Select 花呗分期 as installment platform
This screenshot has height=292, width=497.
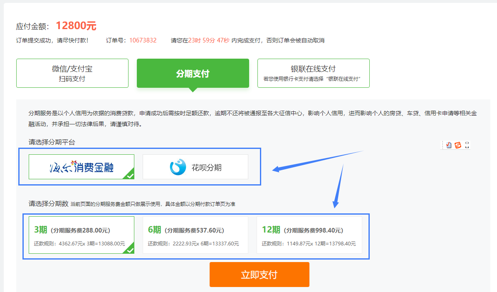point(195,167)
